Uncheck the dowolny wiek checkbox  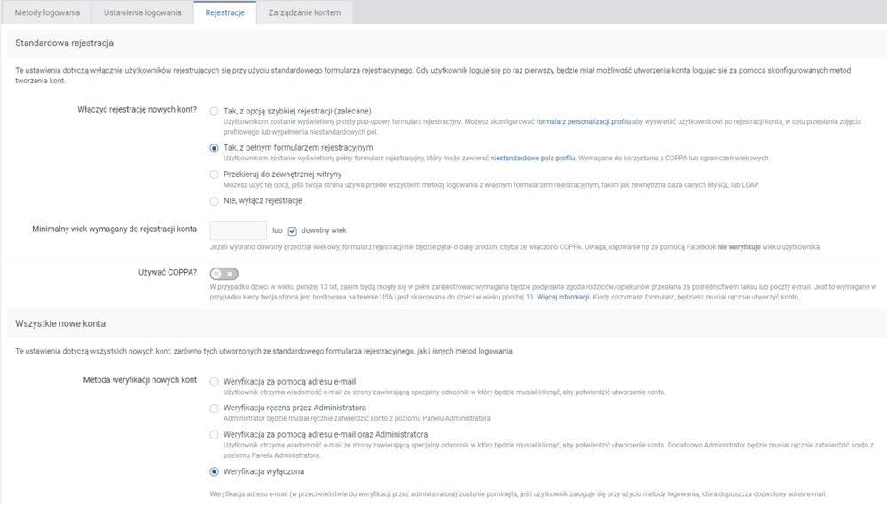click(293, 230)
